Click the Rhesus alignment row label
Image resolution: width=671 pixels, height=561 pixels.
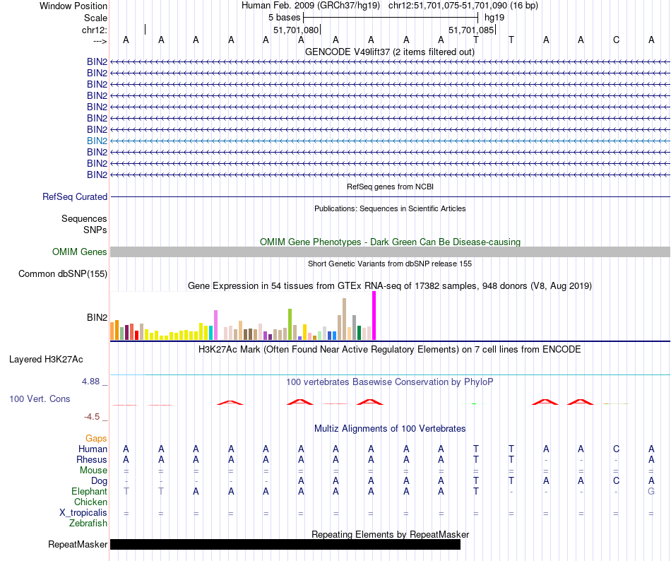[92, 459]
